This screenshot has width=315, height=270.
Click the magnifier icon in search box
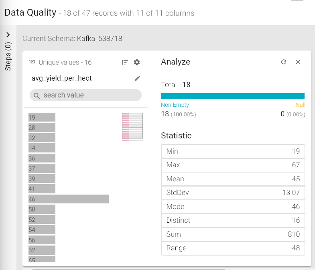tap(37, 95)
